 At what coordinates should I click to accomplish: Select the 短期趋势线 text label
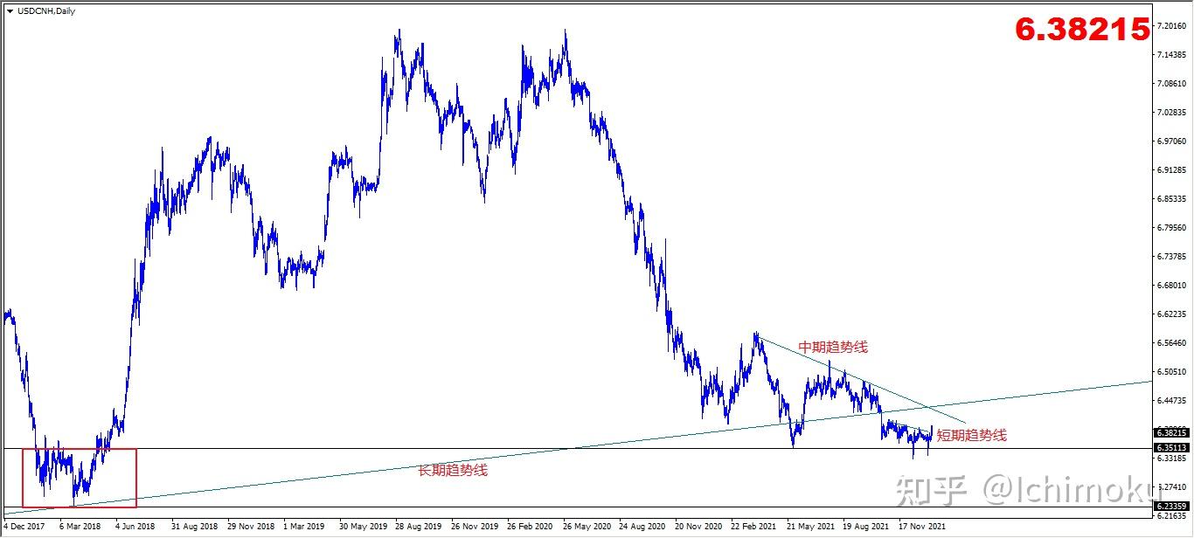click(972, 435)
